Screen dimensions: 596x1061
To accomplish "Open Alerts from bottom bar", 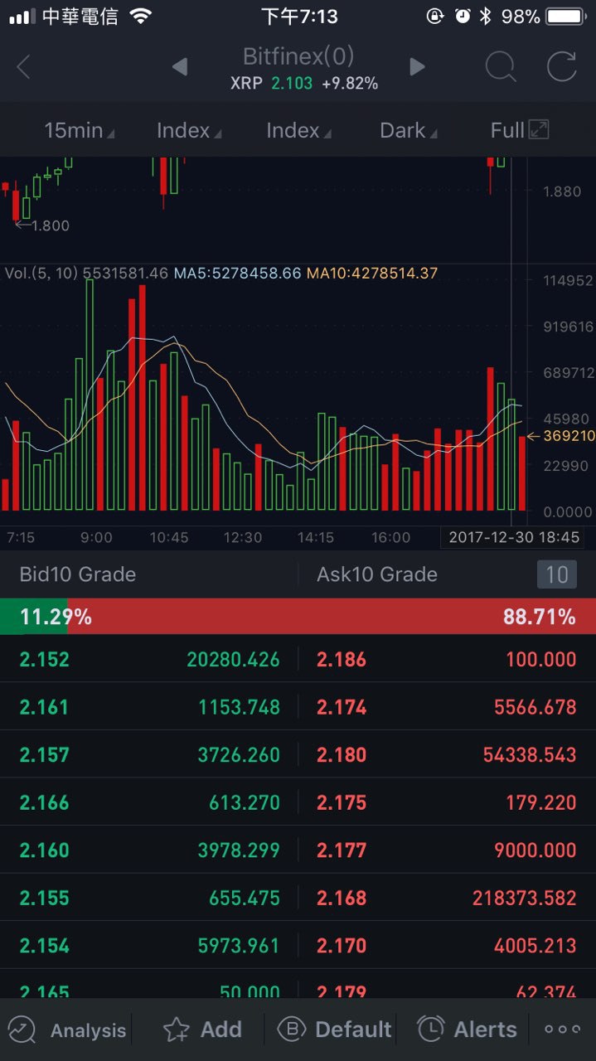I will 467,1030.
